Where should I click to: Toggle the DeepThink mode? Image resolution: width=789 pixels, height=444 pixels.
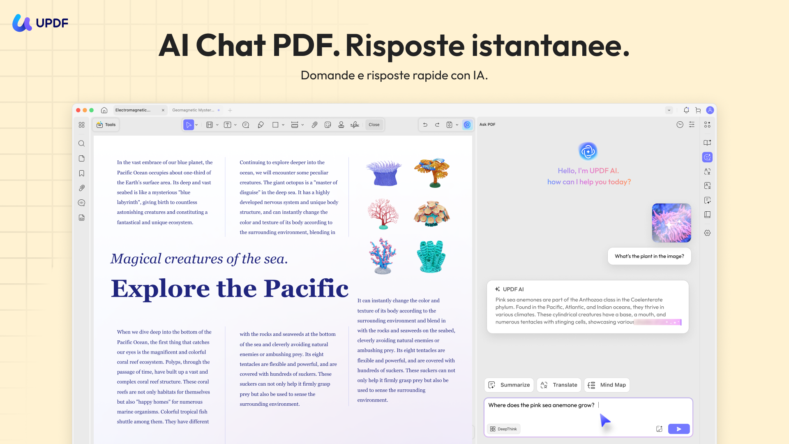click(504, 429)
